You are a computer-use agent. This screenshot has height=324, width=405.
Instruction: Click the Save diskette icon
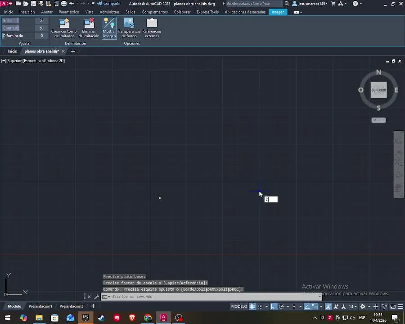point(33,4)
